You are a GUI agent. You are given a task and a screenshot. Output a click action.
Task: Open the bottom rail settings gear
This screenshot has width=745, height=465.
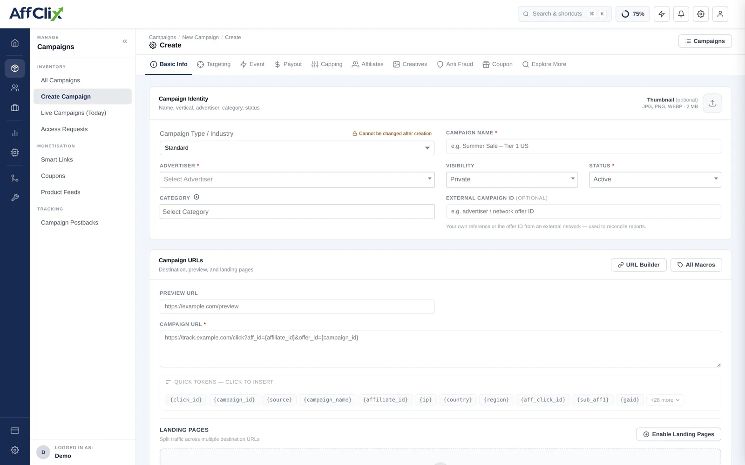(x=15, y=450)
